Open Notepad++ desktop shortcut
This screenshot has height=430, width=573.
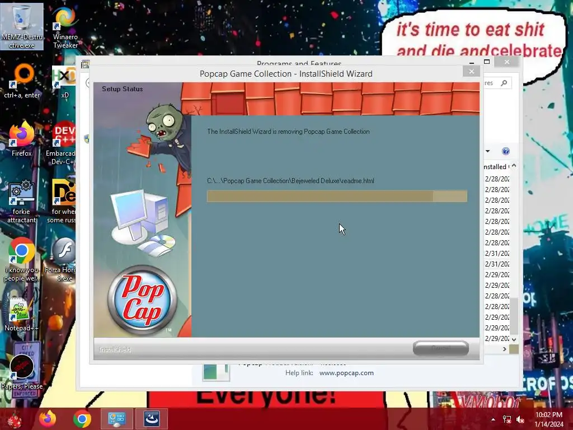point(22,315)
